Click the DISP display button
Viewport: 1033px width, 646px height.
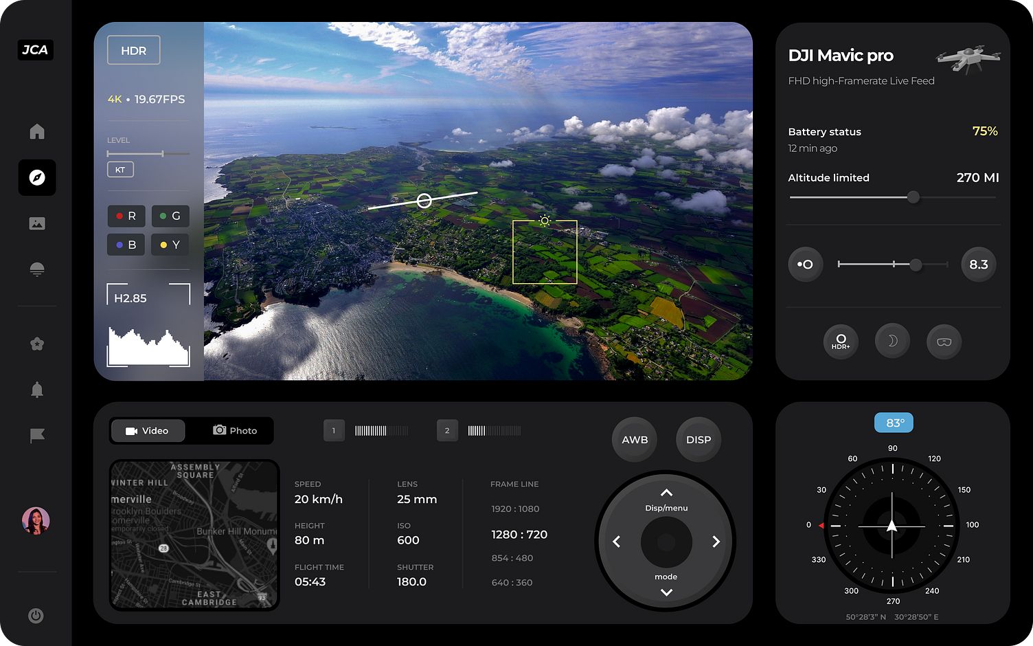[x=698, y=439]
